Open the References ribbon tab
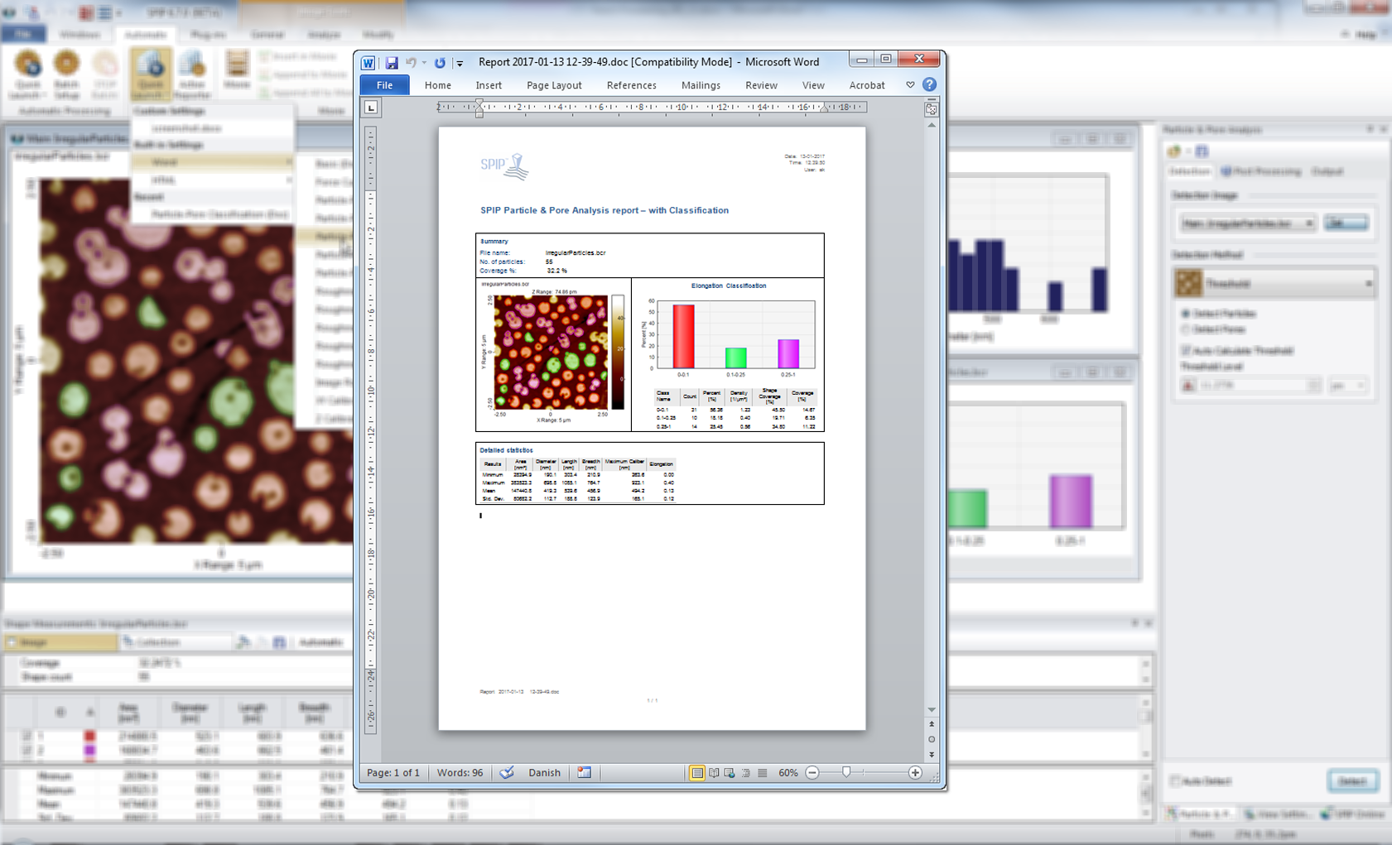Viewport: 1392px width, 845px height. (631, 85)
